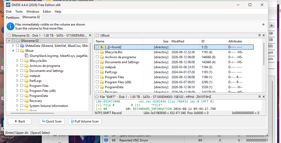Click the hex editor icon beside File "$MFT"
This screenshot has width=281, height=143.
97,97
